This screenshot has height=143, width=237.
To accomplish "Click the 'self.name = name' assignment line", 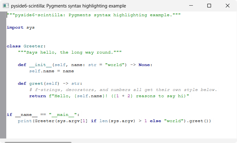I will [52, 71].
